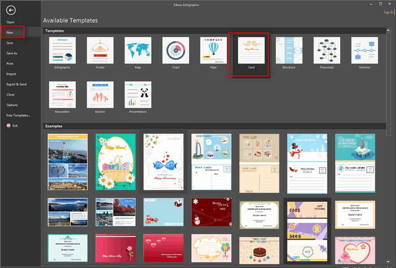
Task: Choose the Presentation template icon
Action: pos(137,94)
